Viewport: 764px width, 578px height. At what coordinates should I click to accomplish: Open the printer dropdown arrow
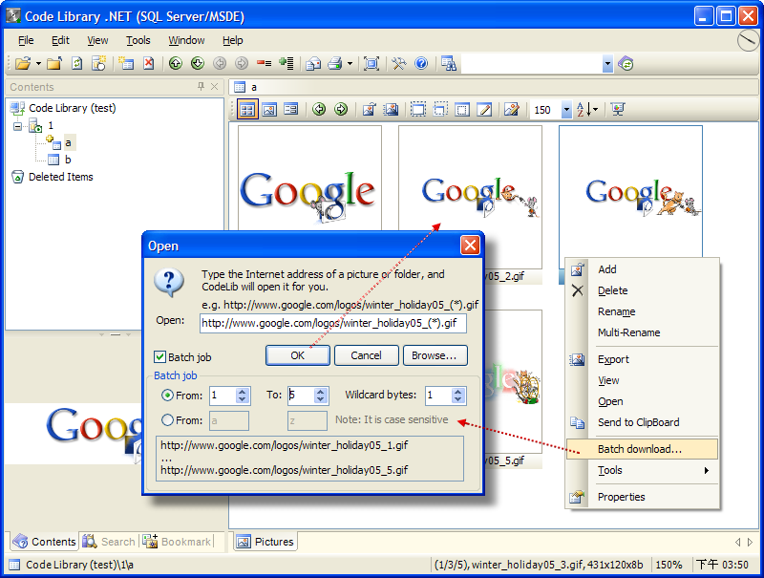(350, 63)
